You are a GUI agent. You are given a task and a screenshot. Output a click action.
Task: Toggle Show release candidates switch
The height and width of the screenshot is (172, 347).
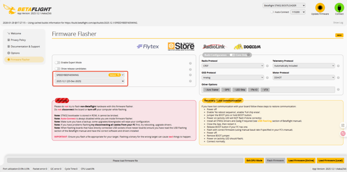tap(58, 69)
